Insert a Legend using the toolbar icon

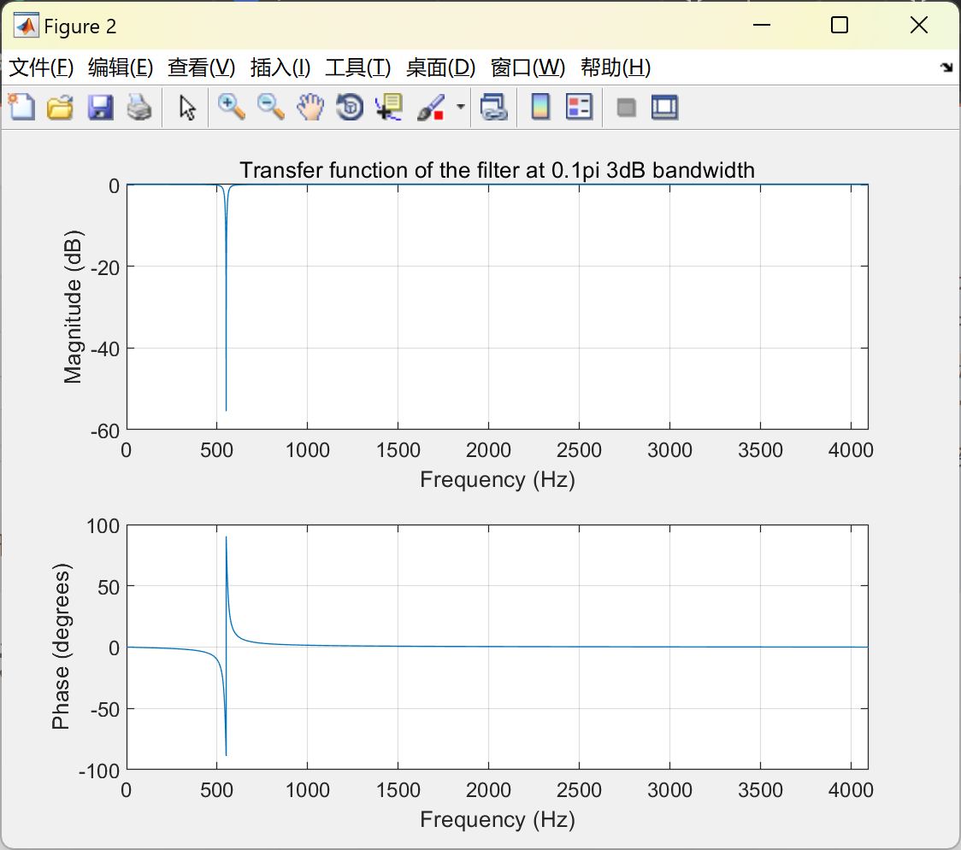click(x=579, y=107)
